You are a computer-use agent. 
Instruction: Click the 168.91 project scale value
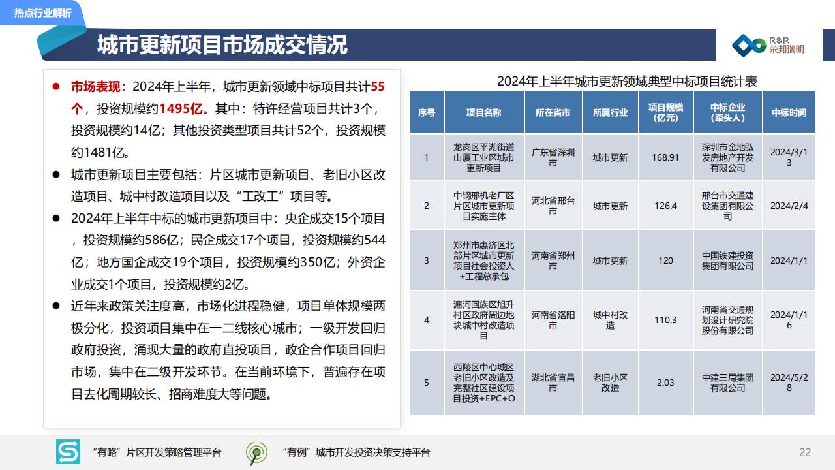click(x=665, y=157)
